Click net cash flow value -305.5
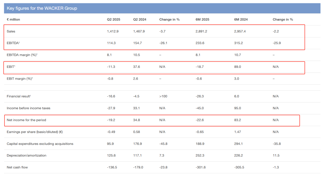This screenshot has width=326, height=175. coord(239,167)
